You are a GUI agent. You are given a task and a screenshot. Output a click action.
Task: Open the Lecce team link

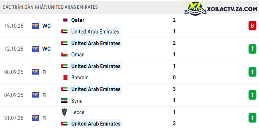(x=78, y=112)
